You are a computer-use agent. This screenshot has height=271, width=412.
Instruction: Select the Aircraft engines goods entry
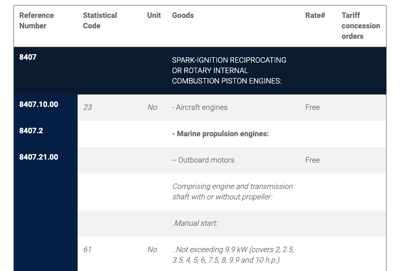point(200,107)
